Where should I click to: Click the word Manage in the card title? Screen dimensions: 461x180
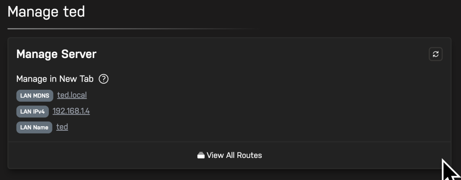click(37, 55)
